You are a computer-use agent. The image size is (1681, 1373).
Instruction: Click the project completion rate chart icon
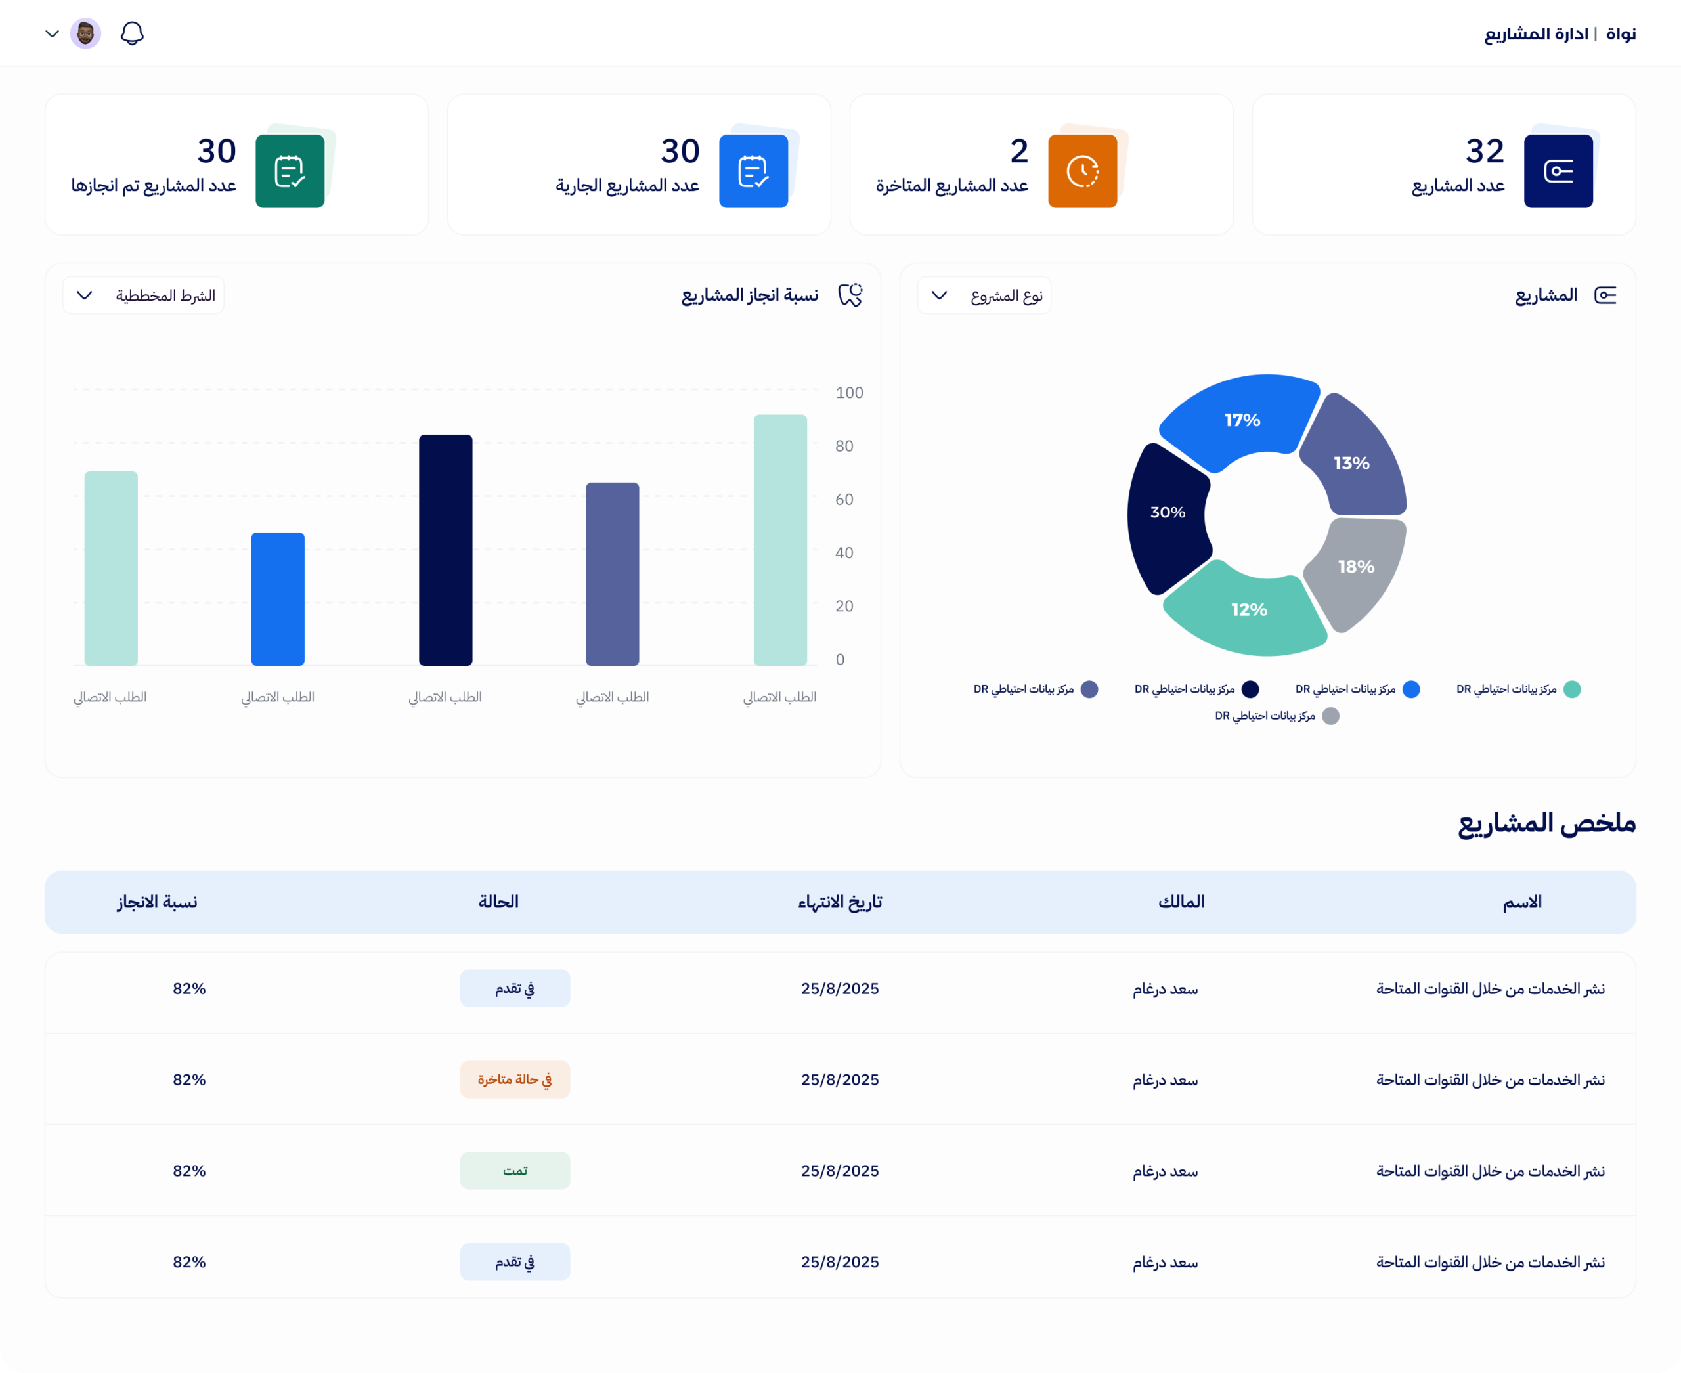tap(850, 295)
